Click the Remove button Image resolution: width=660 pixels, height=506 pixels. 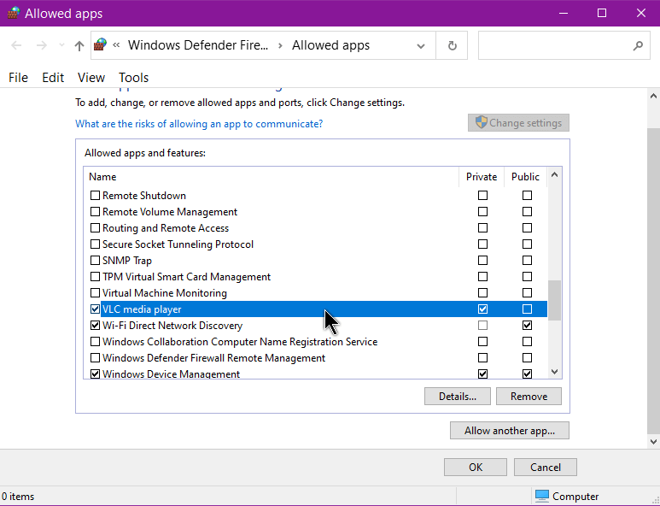[529, 397]
